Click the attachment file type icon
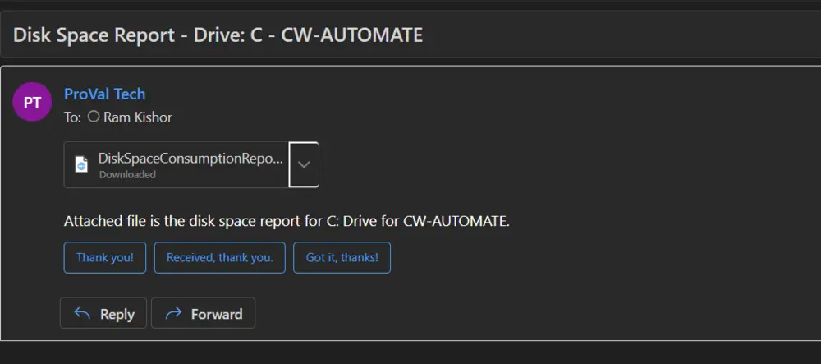 (81, 164)
